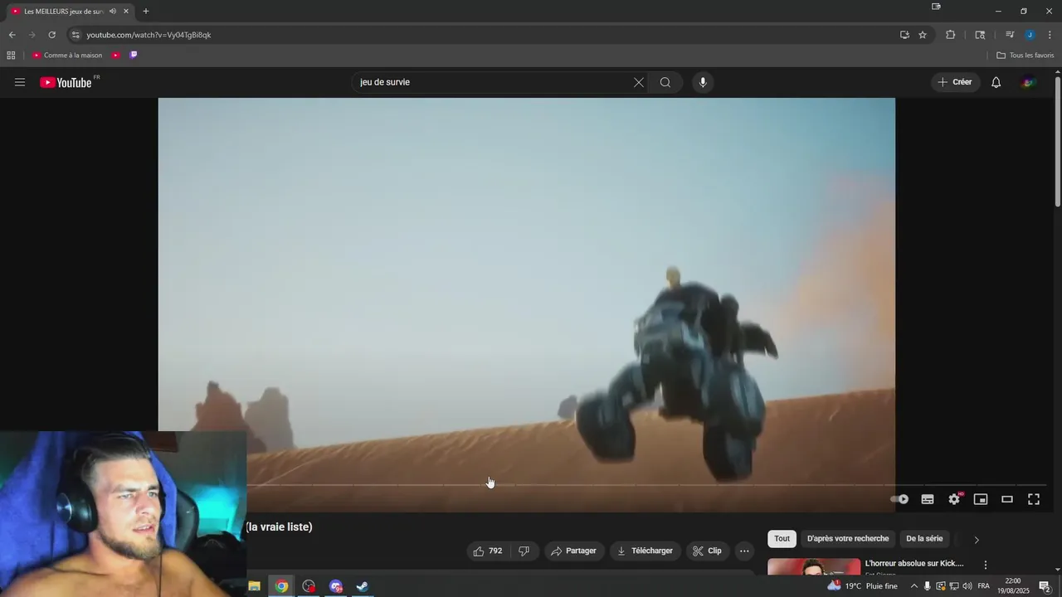Click the browser address bar URL
Screen dimensions: 1062x597
coord(149,35)
